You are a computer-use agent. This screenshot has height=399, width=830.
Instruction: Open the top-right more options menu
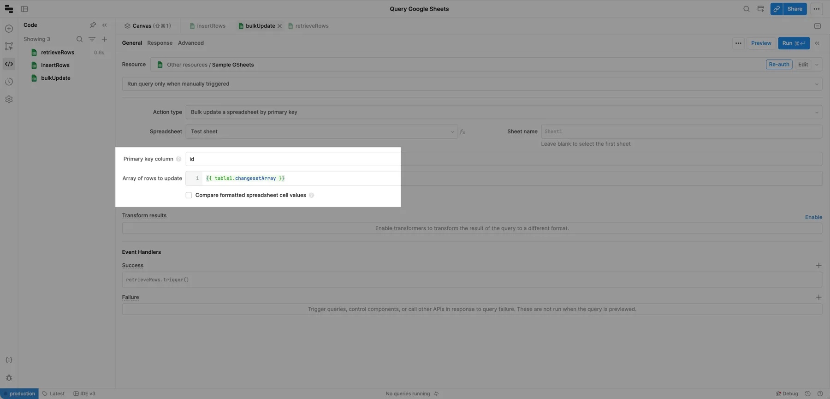816,9
